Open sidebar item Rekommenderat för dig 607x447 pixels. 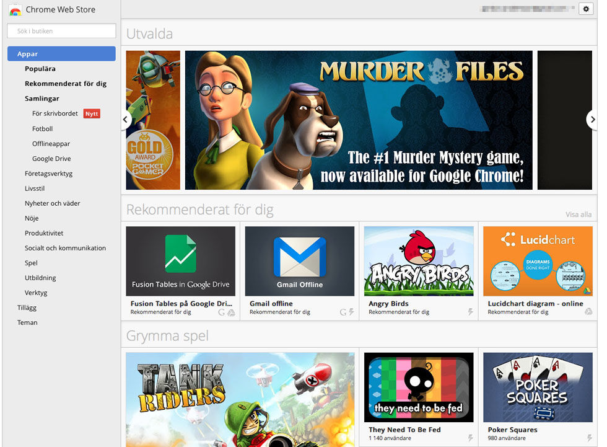pyautogui.click(x=66, y=84)
